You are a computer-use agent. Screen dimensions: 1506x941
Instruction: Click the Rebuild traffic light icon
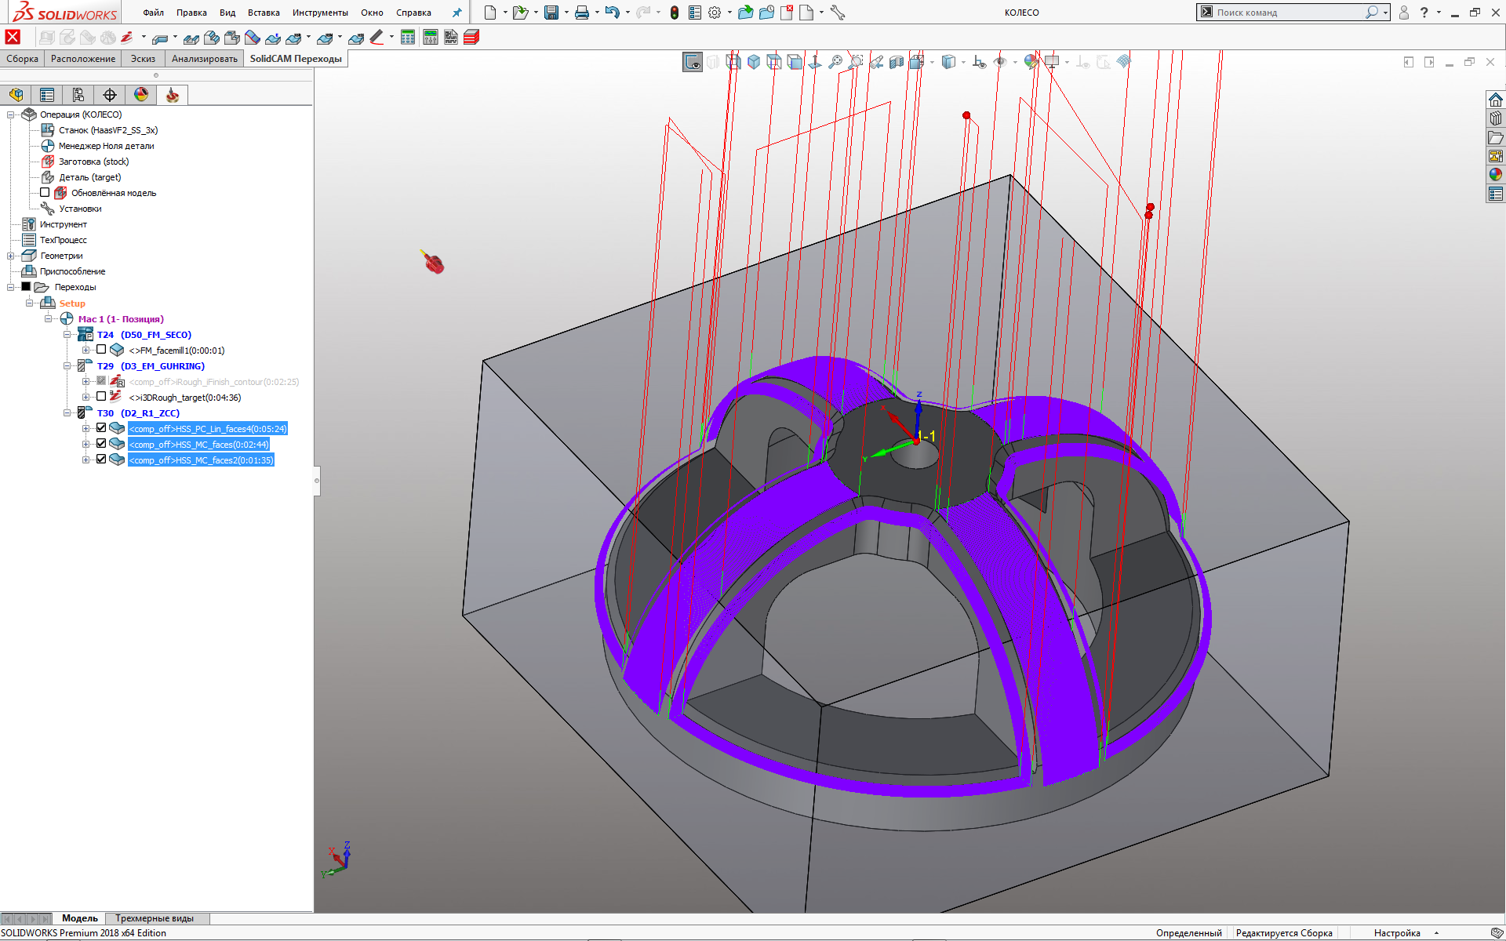tap(674, 13)
